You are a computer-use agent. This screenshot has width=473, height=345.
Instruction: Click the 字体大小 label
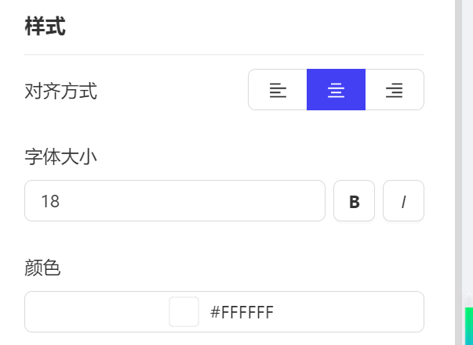(x=60, y=157)
